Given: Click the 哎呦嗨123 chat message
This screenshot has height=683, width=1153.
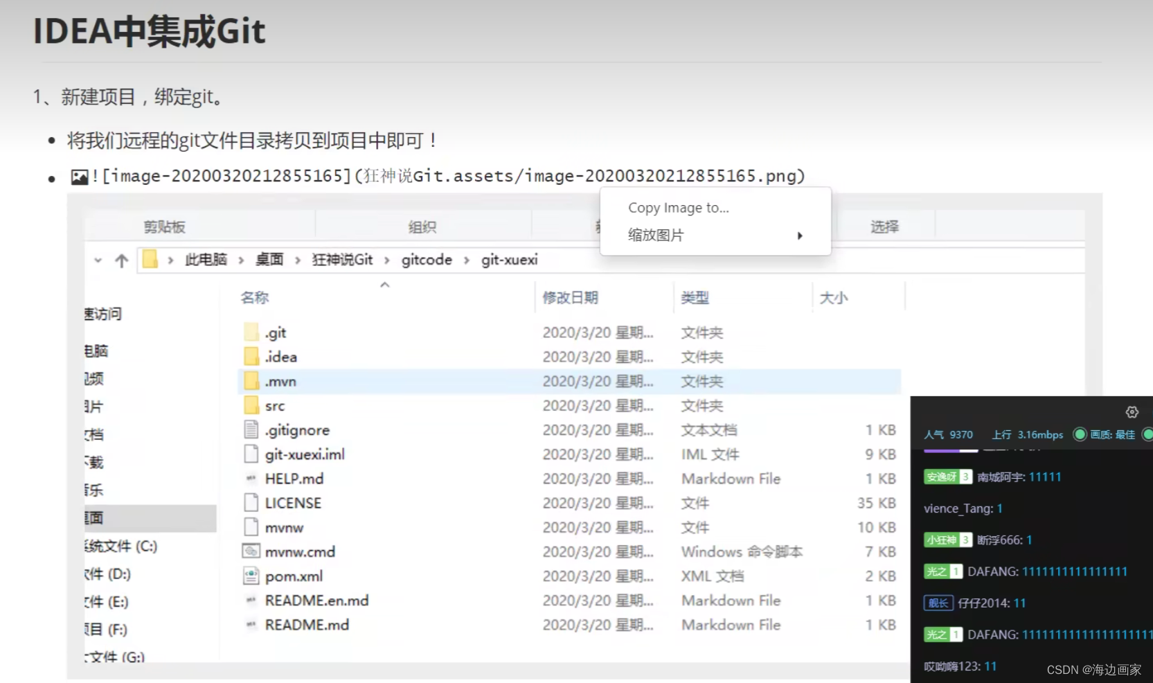Looking at the screenshot, I should click(x=960, y=666).
